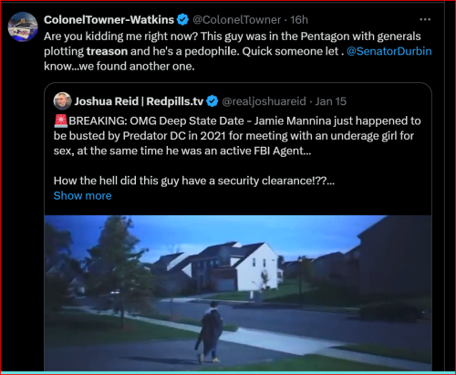Click Joshua Reid's small profile picture
The image size is (456, 375).
62,101
